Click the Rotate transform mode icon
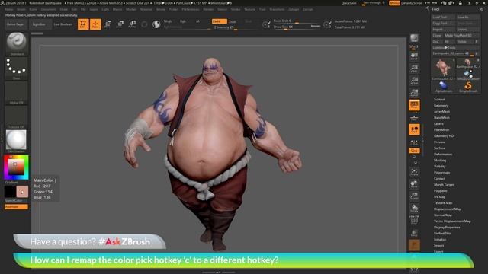This screenshot has height=274, width=488. (x=132, y=24)
